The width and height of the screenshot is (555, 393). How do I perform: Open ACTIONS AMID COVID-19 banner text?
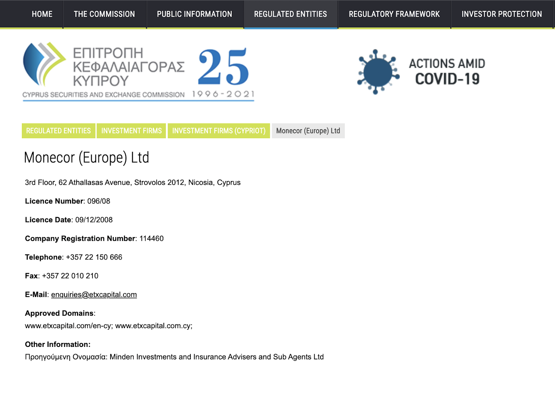point(447,72)
